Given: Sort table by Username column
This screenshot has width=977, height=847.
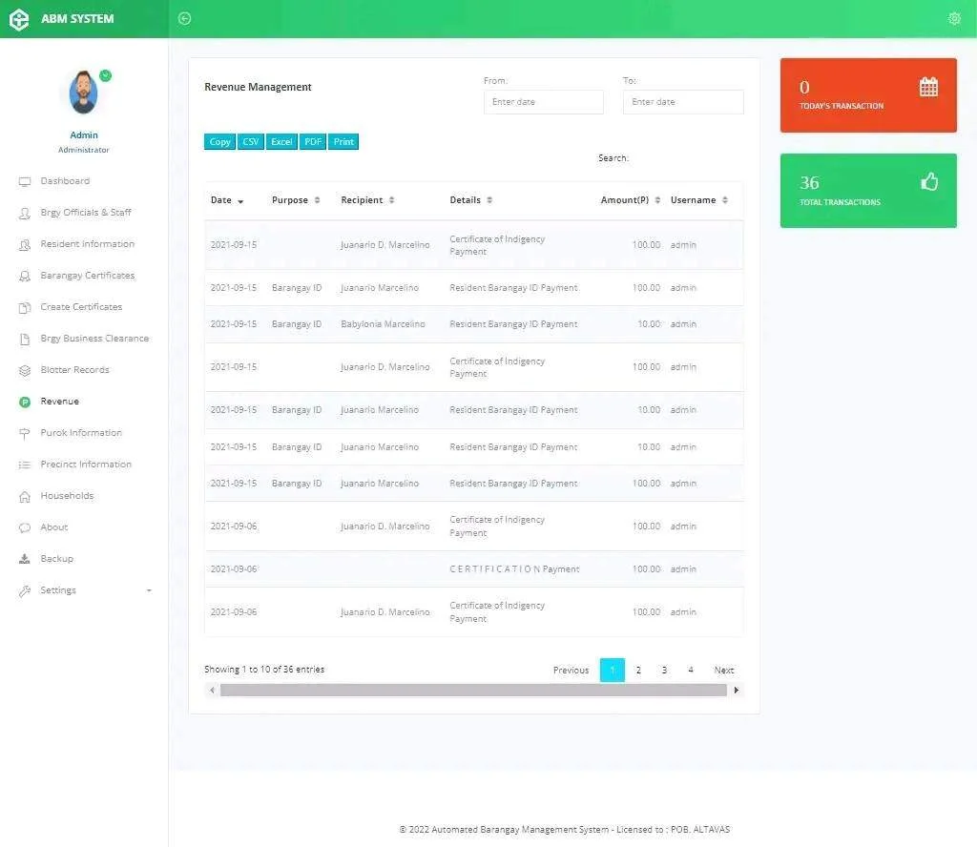Looking at the screenshot, I should tap(699, 200).
